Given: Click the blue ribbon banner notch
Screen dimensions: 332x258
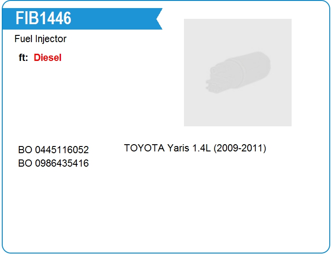Looking at the screenshot, I should (x=159, y=19).
